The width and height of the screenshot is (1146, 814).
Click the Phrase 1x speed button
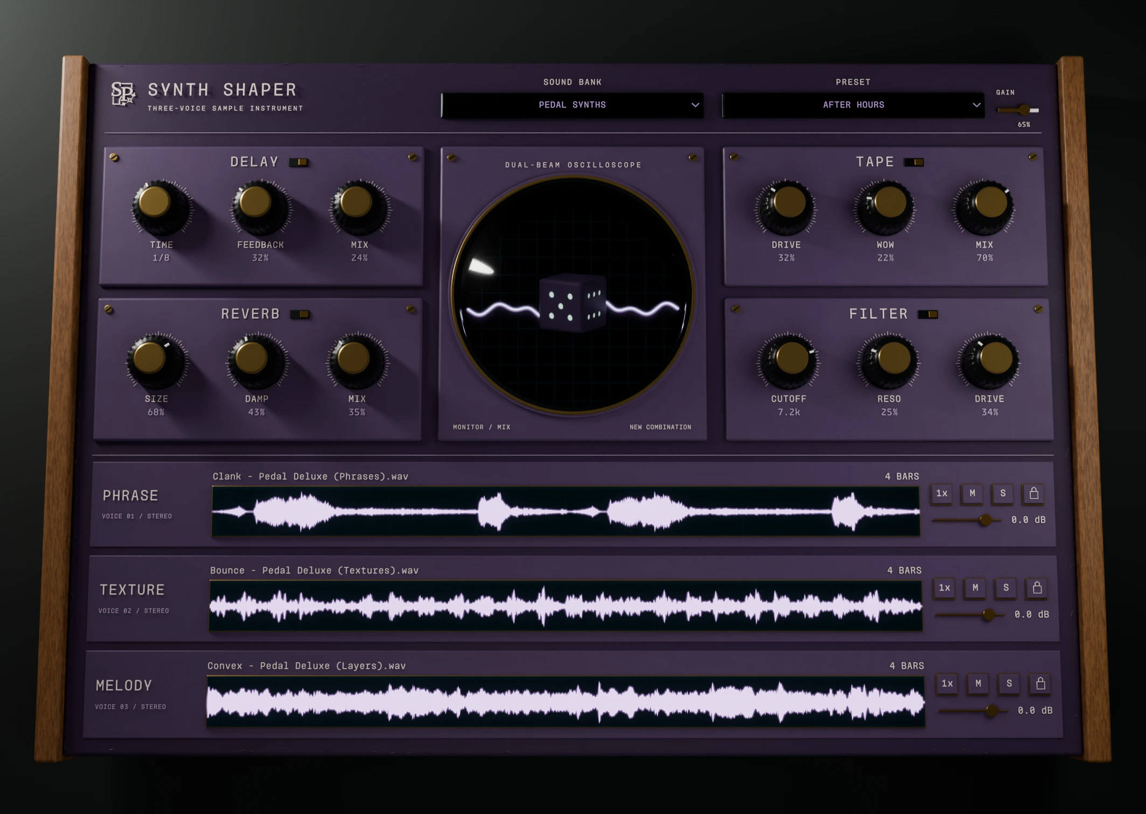pyautogui.click(x=941, y=493)
